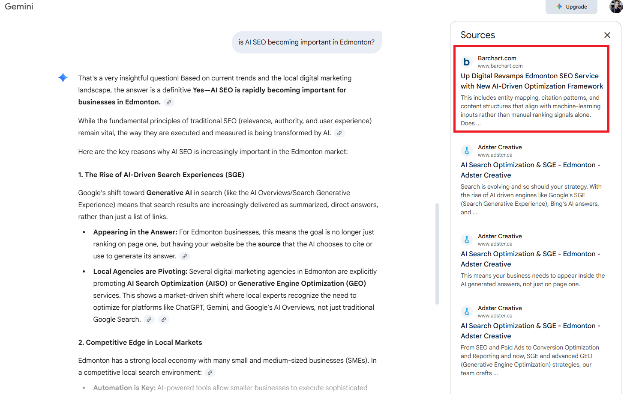Open the profile avatar menu

point(616,6)
